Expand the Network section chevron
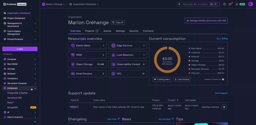The height and width of the screenshot is (125, 256). click(35, 74)
